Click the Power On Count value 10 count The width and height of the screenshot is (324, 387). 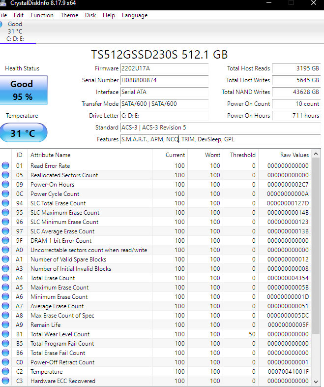[296, 104]
